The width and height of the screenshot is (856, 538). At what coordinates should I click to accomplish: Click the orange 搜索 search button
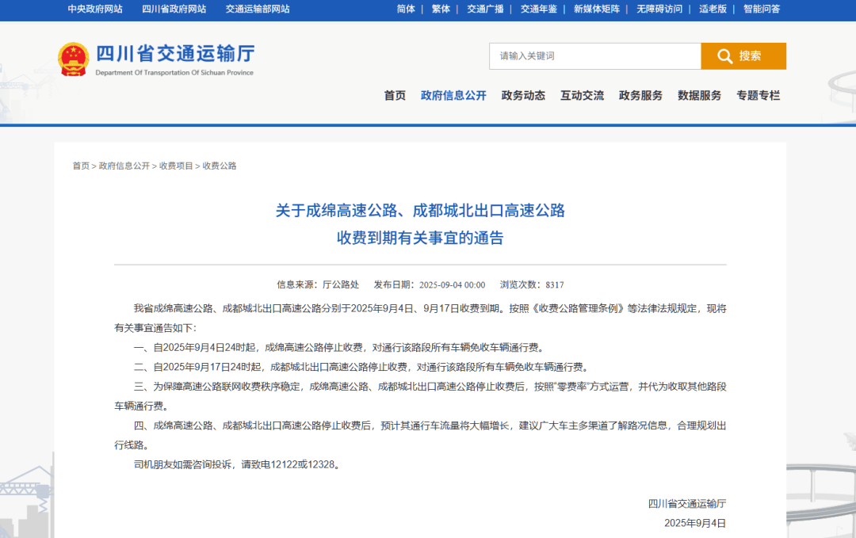(x=743, y=56)
